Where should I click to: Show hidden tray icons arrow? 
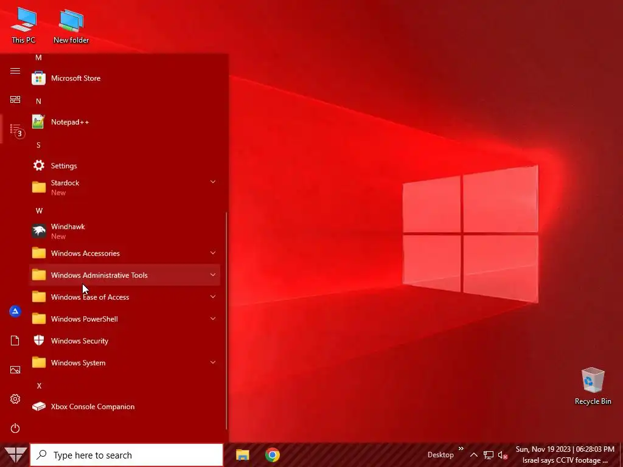[473, 455]
